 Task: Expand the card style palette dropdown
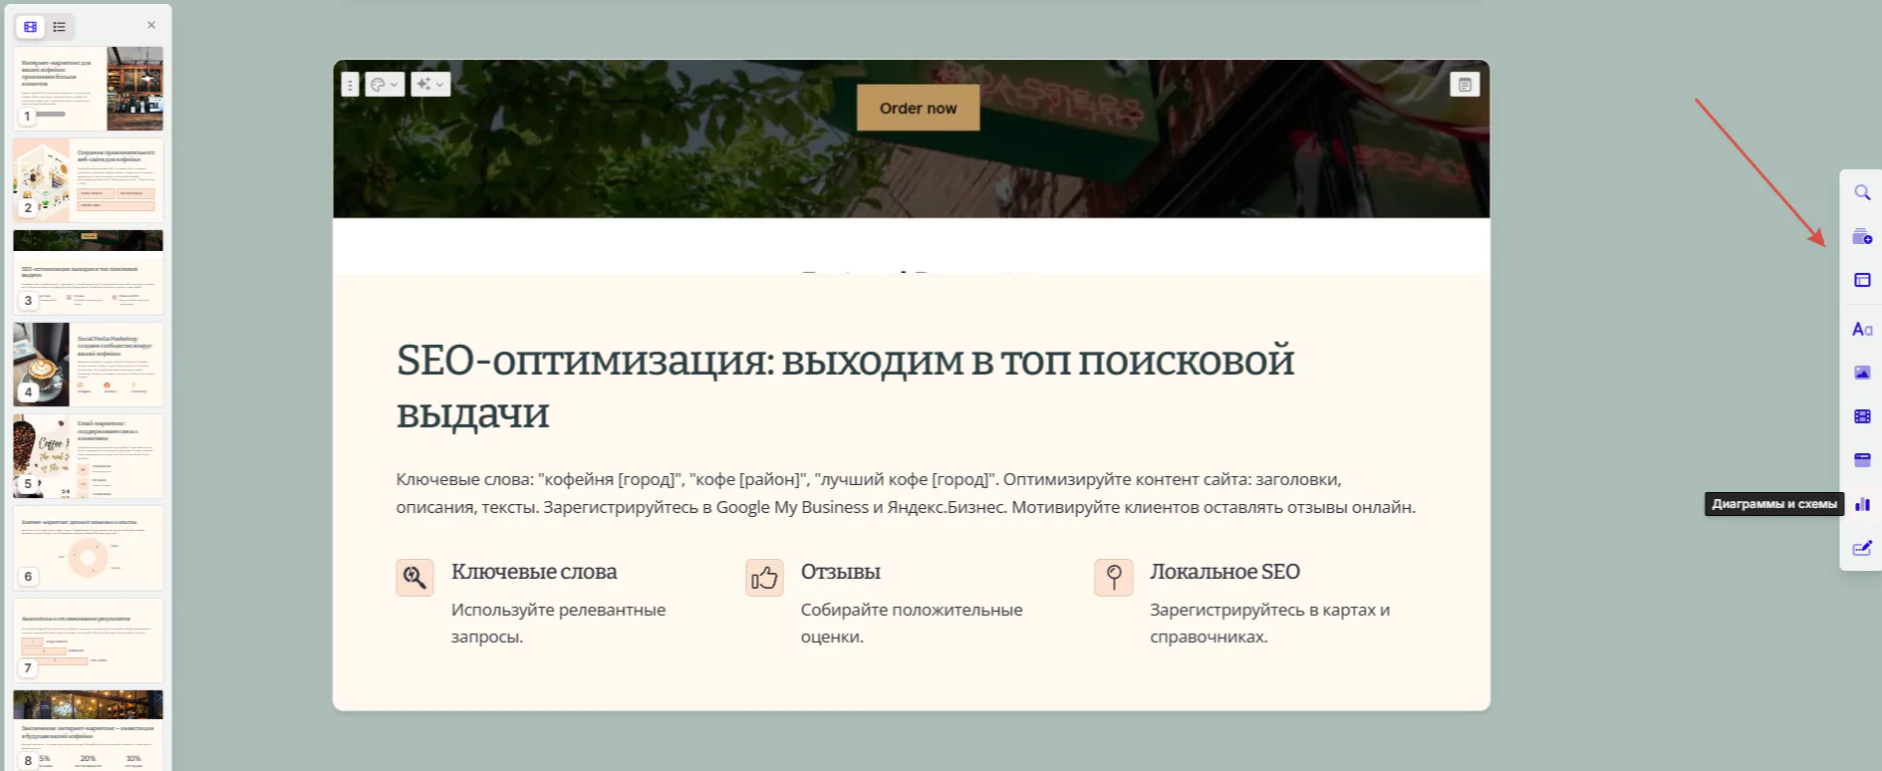pyautogui.click(x=385, y=85)
